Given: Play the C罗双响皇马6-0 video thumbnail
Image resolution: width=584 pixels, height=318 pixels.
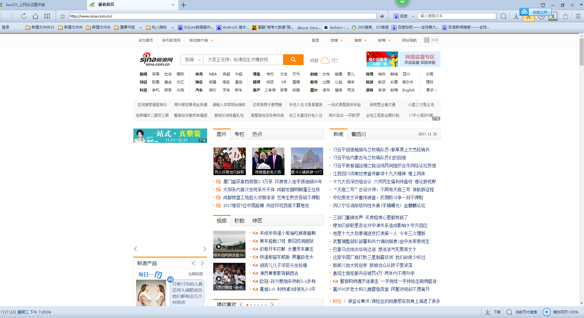Looking at the screenshot, I should pyautogui.click(x=229, y=277).
